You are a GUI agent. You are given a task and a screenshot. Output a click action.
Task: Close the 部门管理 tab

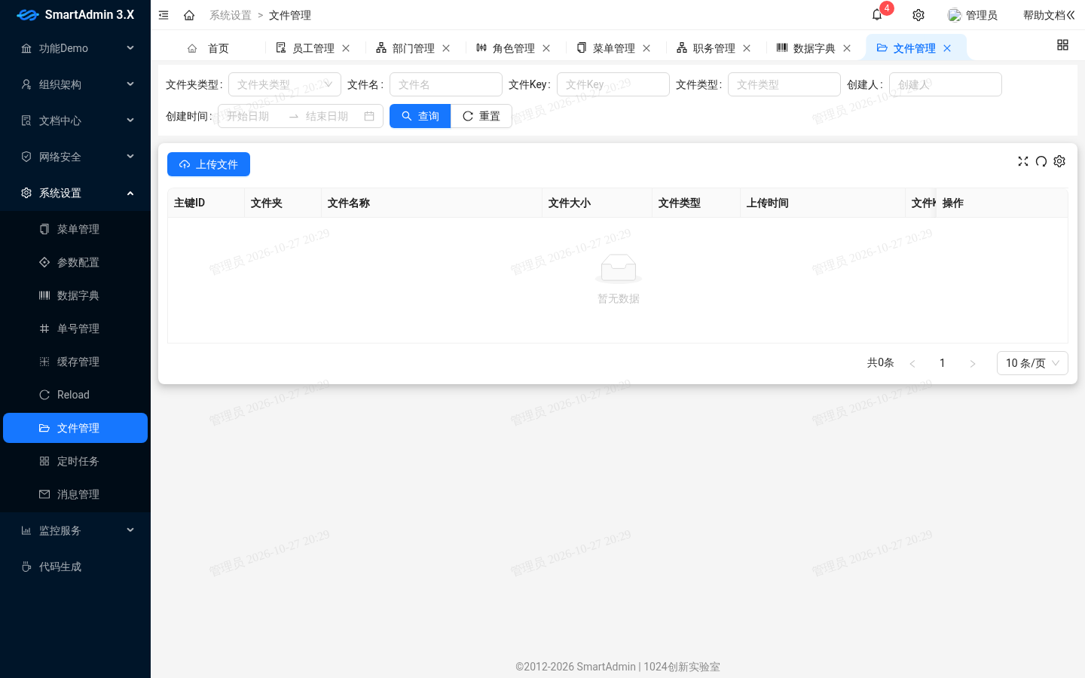coord(446,48)
